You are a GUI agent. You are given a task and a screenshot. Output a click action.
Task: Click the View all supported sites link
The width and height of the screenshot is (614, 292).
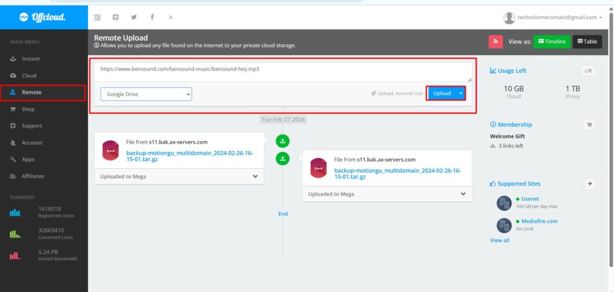(499, 240)
